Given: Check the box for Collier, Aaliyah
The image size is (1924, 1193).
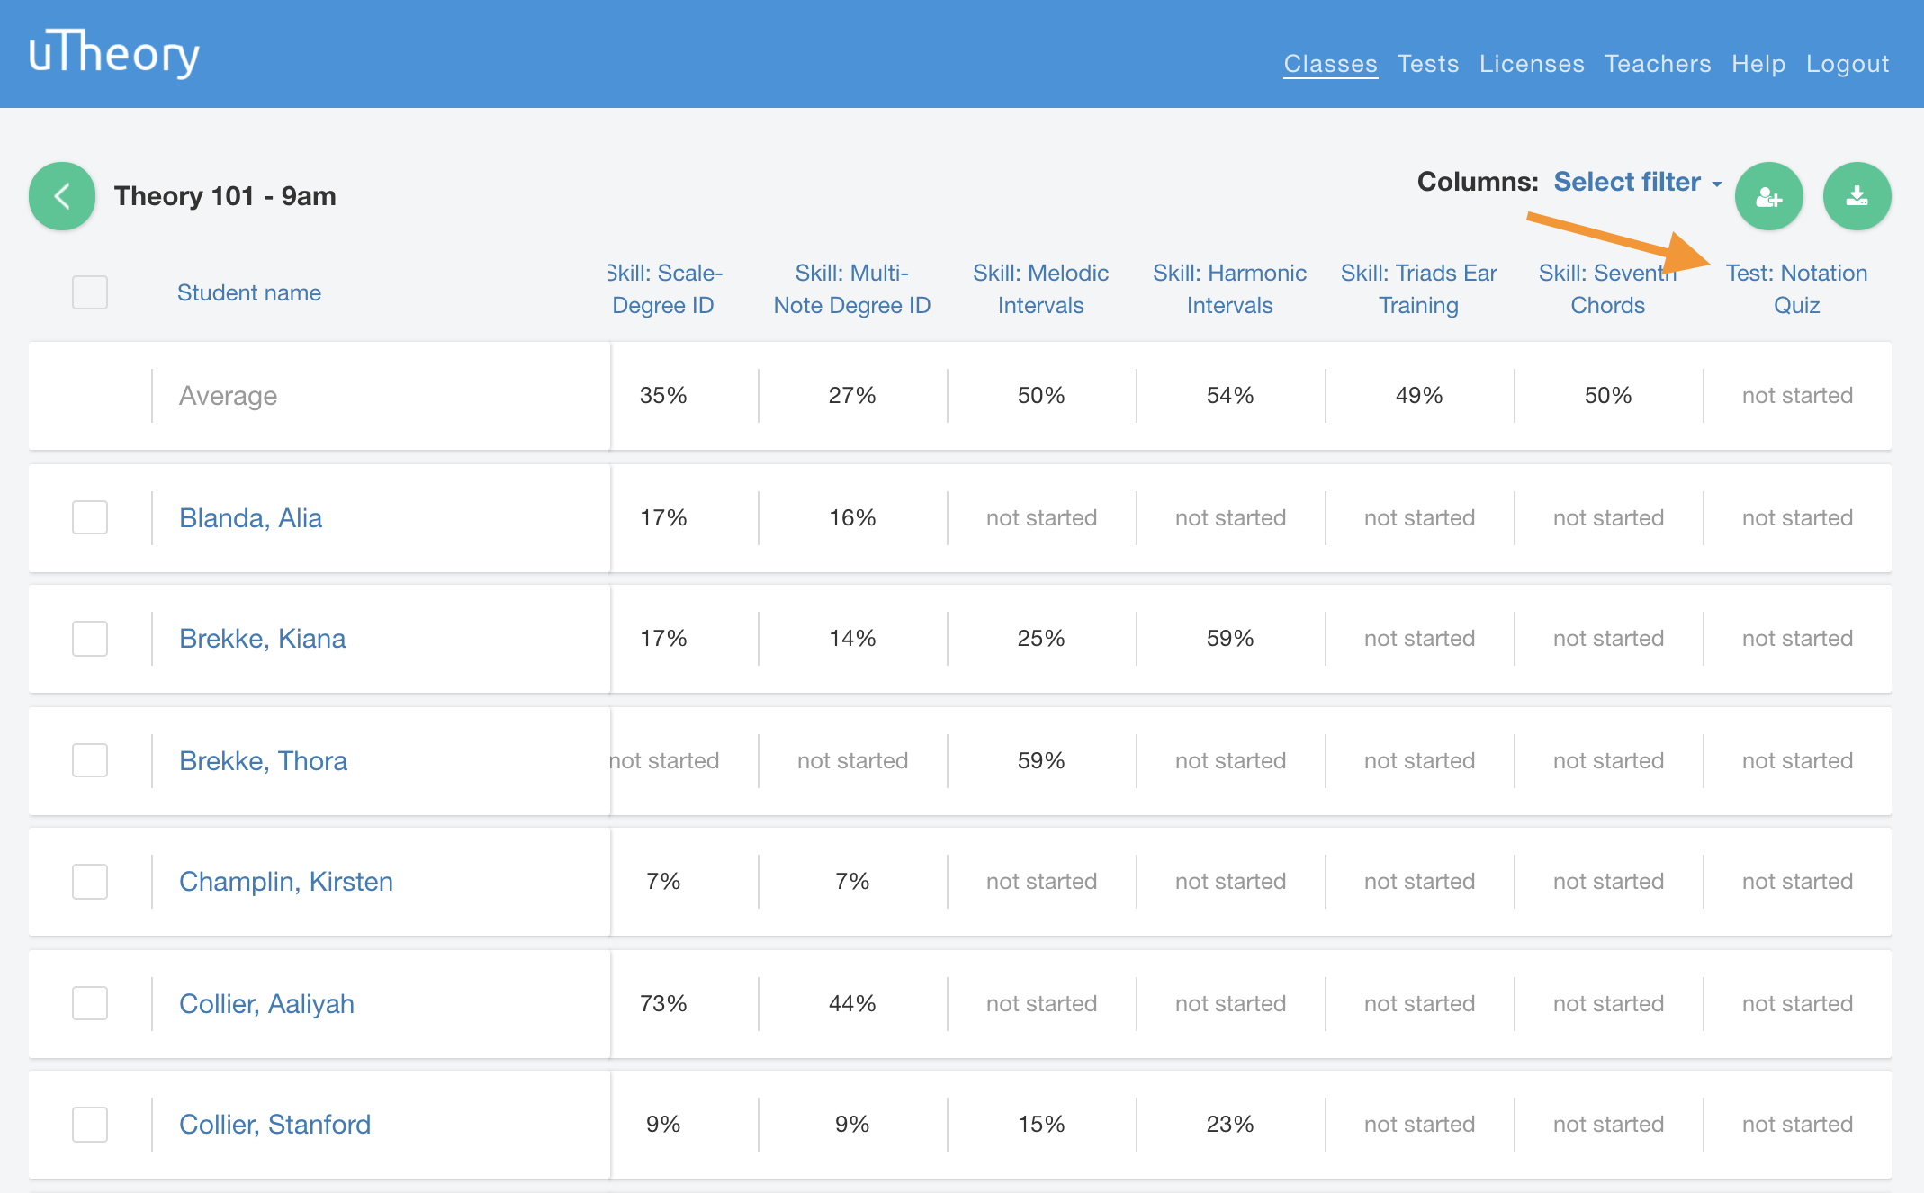Looking at the screenshot, I should pos(90,1003).
